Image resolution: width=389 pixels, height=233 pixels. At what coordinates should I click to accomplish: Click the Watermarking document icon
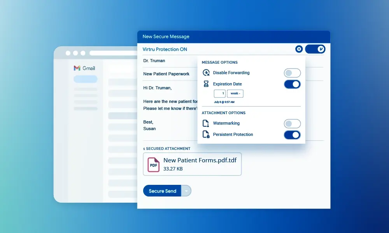(x=206, y=123)
